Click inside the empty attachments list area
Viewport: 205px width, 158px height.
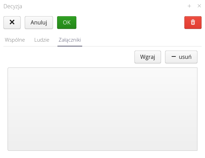click(x=102, y=109)
